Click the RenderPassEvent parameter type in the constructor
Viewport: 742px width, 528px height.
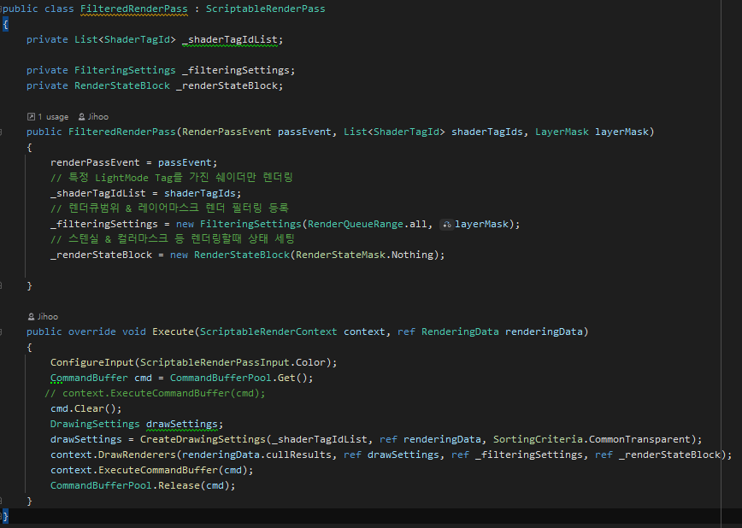(x=227, y=132)
